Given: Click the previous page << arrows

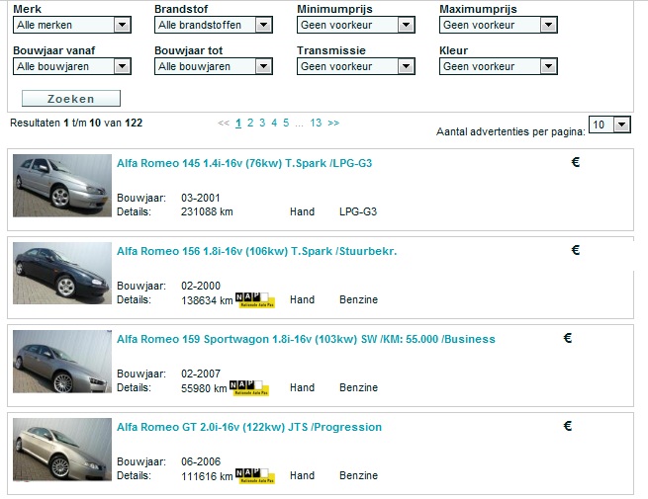Looking at the screenshot, I should click(x=224, y=123).
